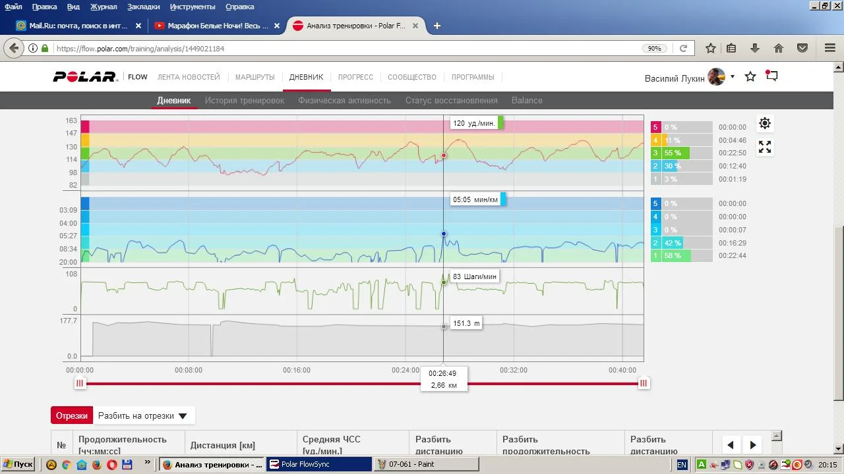
Task: Open the Василий Лукин user dropdown
Action: click(x=732, y=77)
